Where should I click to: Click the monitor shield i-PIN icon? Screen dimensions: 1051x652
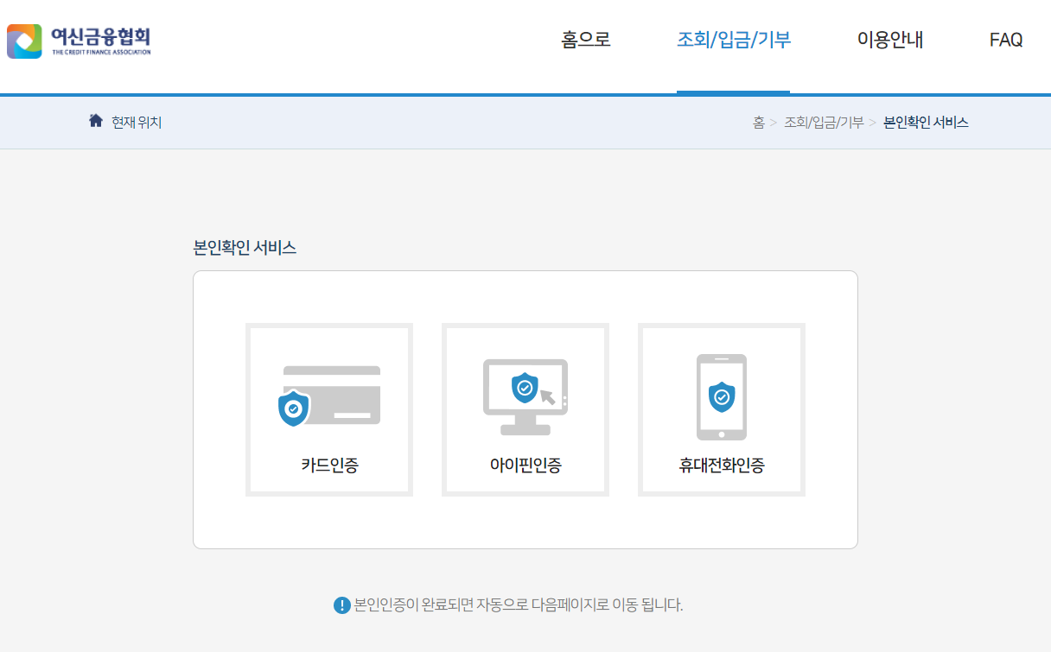pos(525,397)
